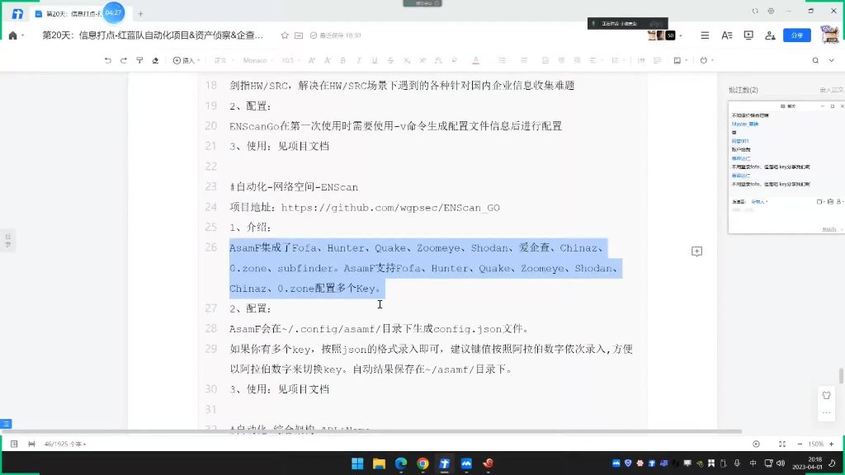The width and height of the screenshot is (845, 475).
Task: Toggle underline formatting
Action: [375, 60]
